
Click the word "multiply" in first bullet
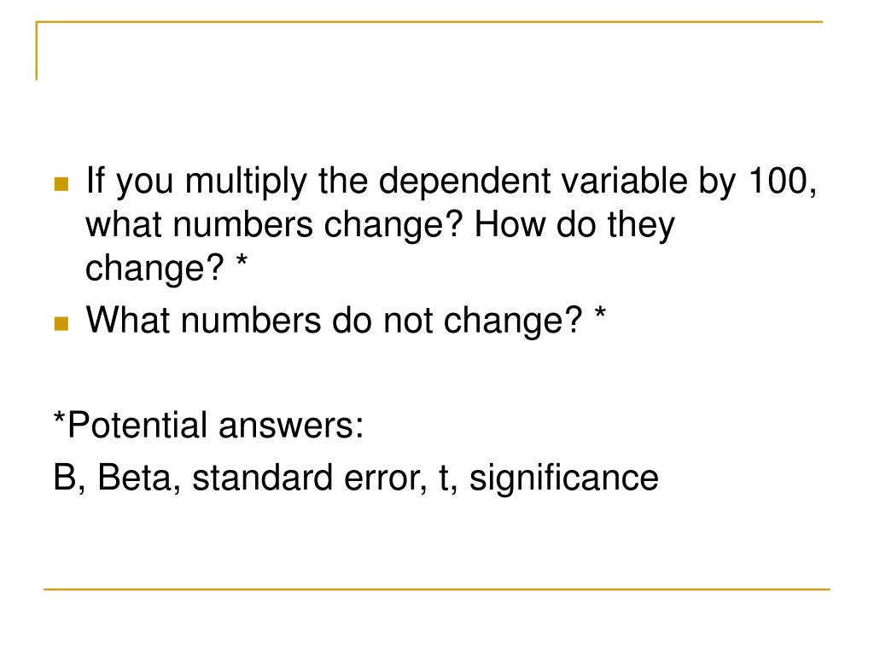[246, 183]
